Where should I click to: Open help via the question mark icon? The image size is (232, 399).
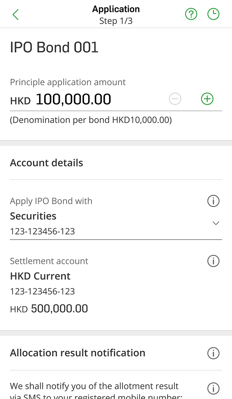pyautogui.click(x=191, y=14)
